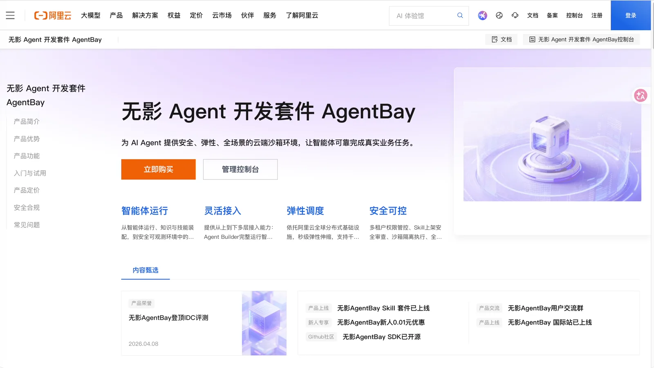Jump to 入门与试用 in the sidebar
This screenshot has width=654, height=368.
pos(30,173)
